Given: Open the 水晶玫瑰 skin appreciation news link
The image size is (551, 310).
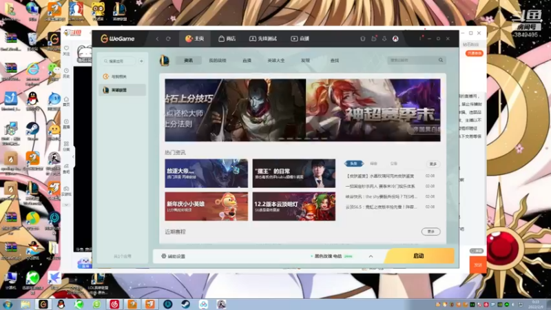Looking at the screenshot, I should 380,176.
